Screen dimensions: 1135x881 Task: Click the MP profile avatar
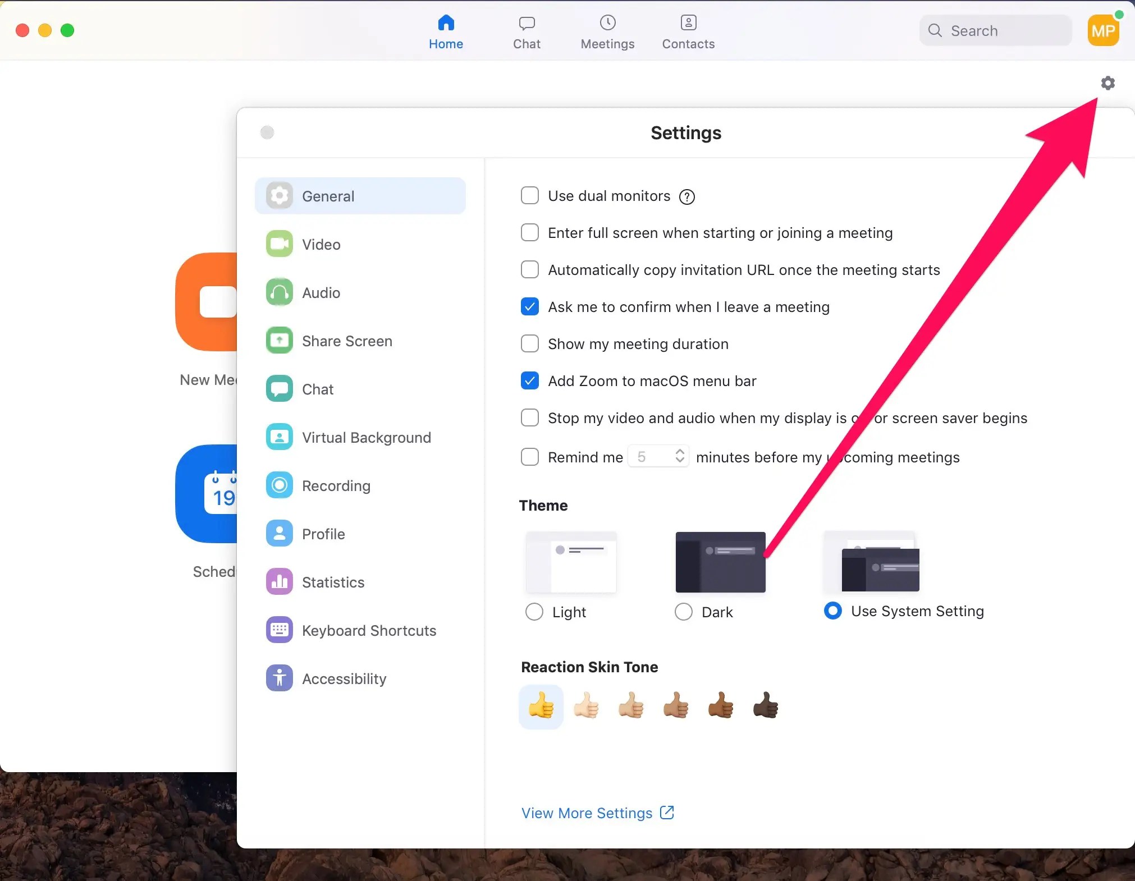(x=1103, y=31)
